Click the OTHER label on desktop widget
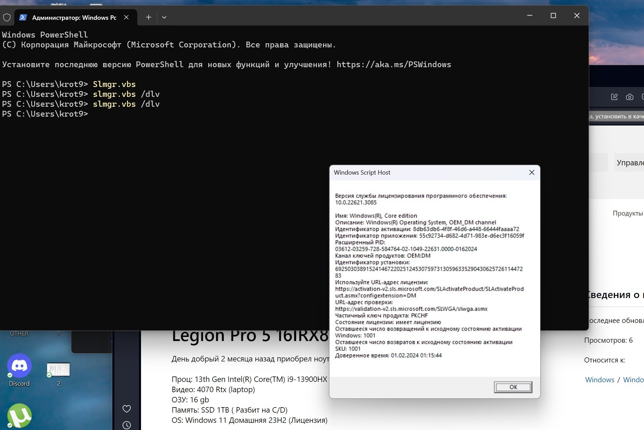The height and width of the screenshot is (430, 644). pos(19,333)
